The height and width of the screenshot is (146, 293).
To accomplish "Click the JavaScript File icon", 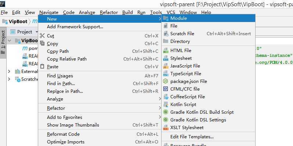I will point(166,66).
